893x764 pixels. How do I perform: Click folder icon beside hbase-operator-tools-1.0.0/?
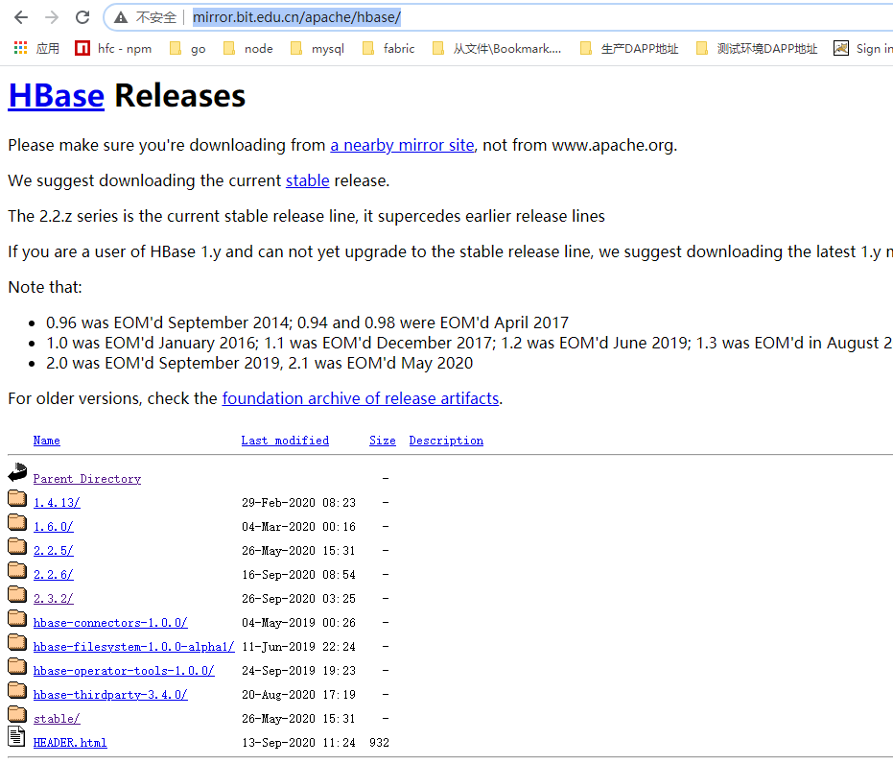[17, 666]
